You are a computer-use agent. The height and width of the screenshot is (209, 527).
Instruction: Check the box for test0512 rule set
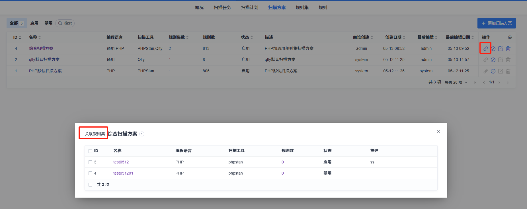pyautogui.click(x=91, y=162)
